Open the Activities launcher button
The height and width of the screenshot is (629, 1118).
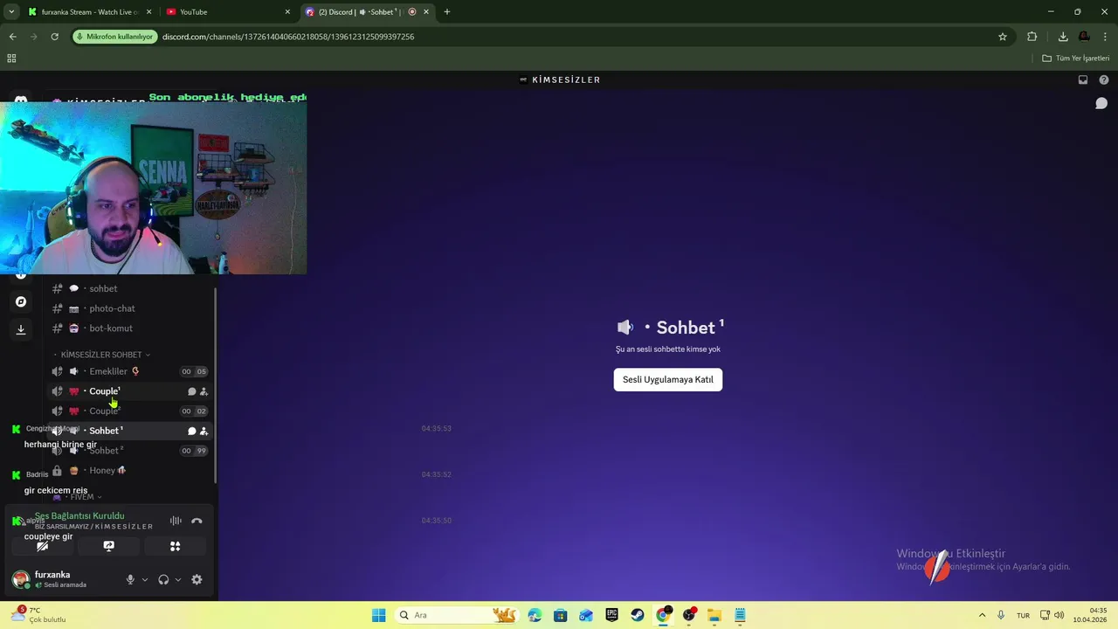(x=175, y=546)
